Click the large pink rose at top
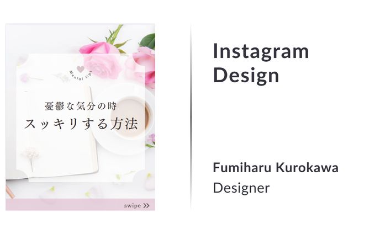 point(101,59)
